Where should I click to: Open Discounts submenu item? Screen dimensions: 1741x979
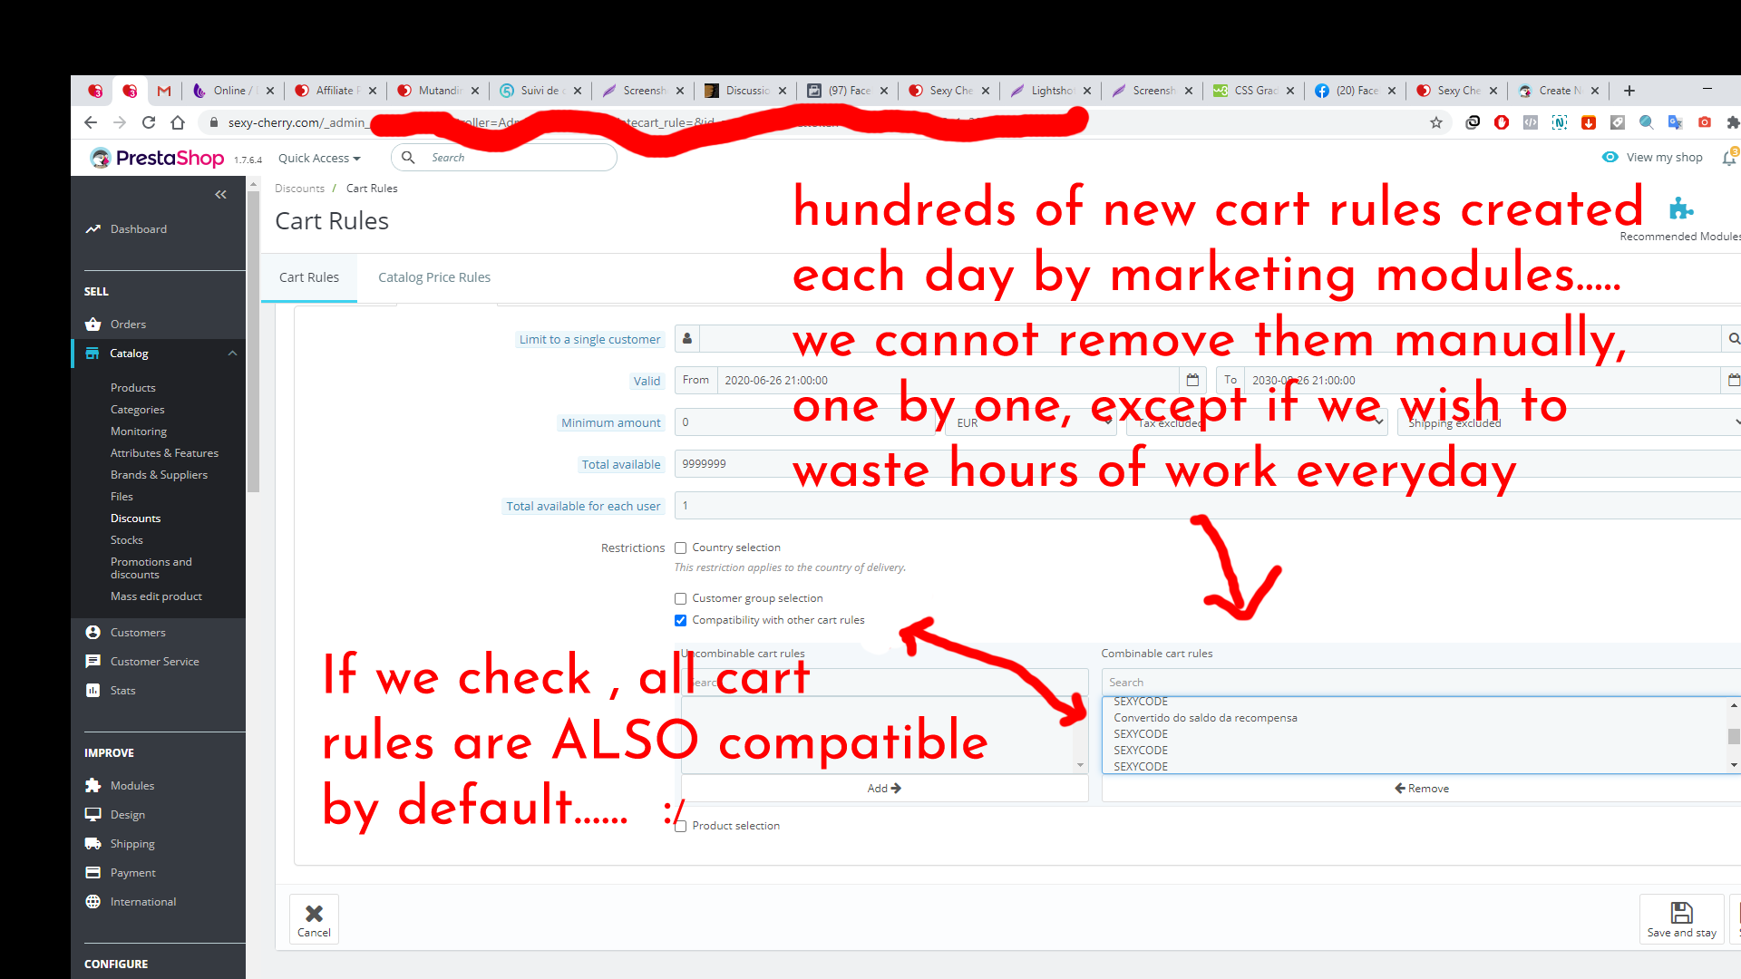[x=135, y=519]
